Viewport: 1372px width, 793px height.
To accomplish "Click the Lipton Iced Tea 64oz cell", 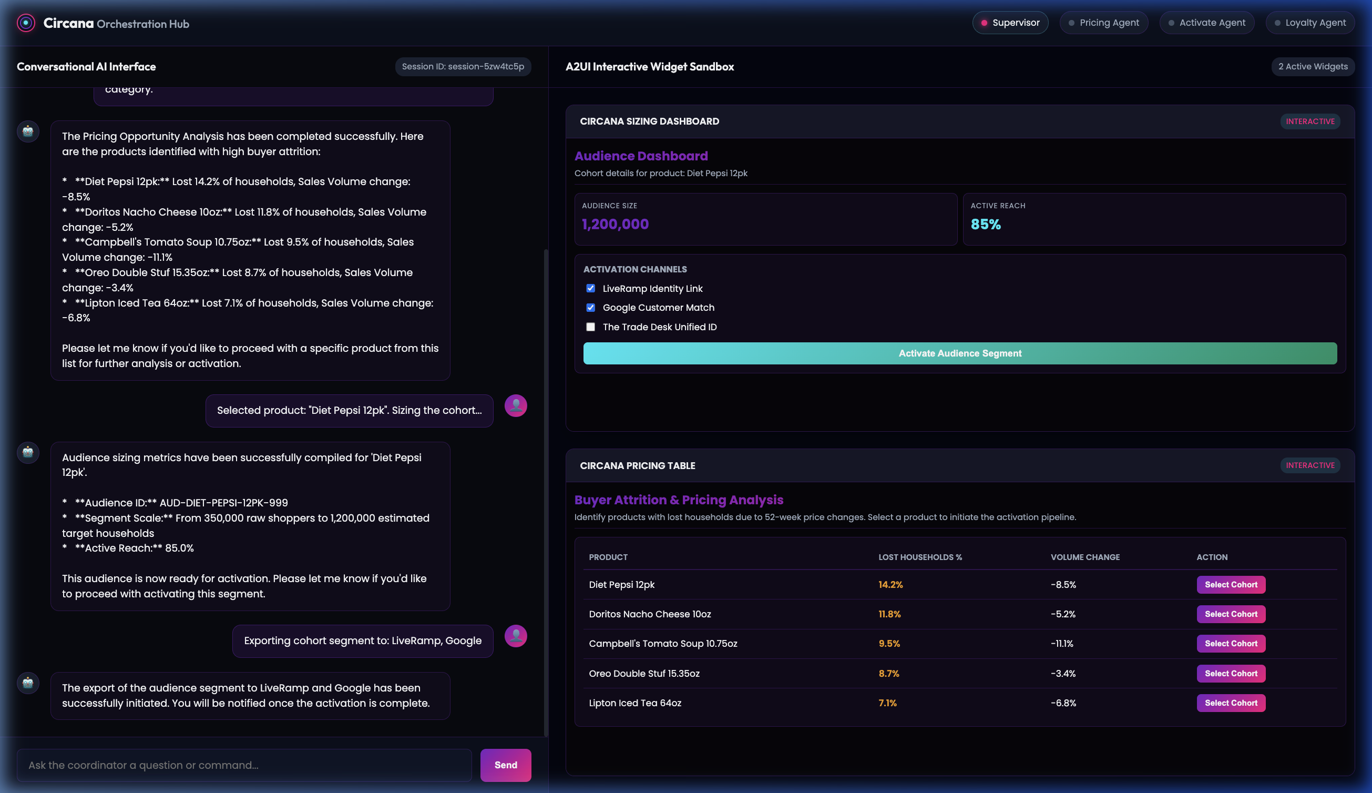I will (635, 703).
